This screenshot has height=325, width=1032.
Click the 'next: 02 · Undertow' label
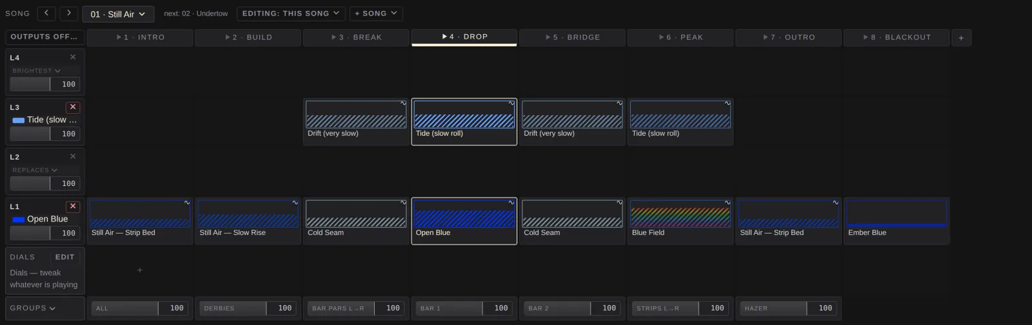pos(195,14)
